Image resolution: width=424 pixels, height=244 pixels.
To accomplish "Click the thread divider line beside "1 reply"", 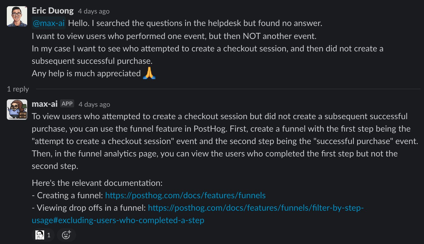I will point(226,89).
